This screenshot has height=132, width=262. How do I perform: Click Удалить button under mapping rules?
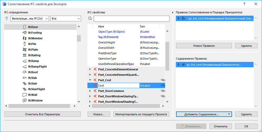coord(246,46)
